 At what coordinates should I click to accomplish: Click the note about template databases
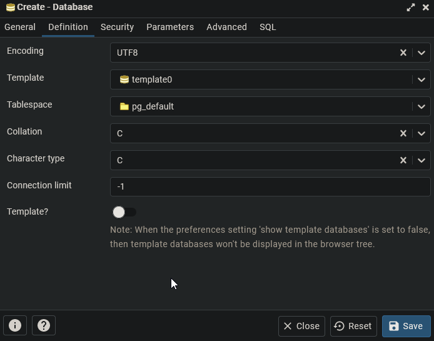[270, 237]
